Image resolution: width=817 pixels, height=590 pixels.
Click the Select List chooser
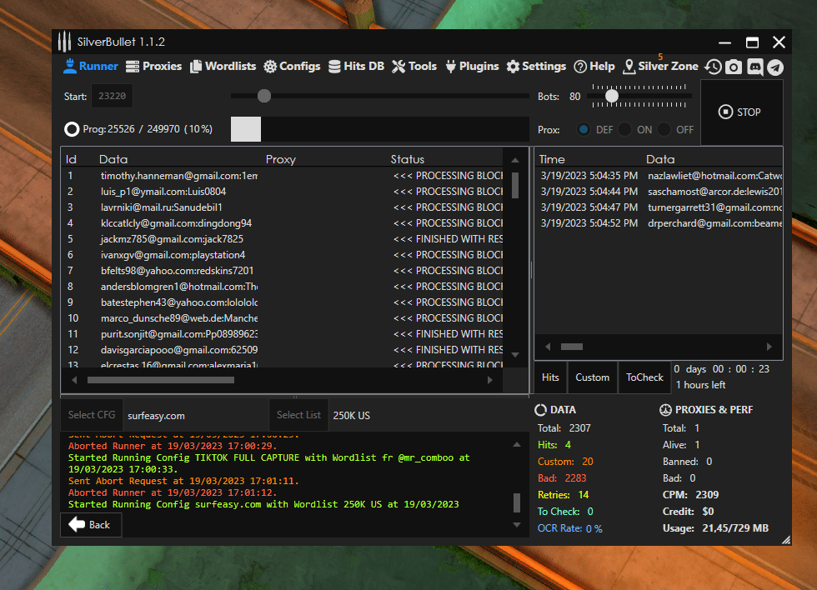[298, 415]
